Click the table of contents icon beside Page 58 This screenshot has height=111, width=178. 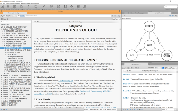2,19
